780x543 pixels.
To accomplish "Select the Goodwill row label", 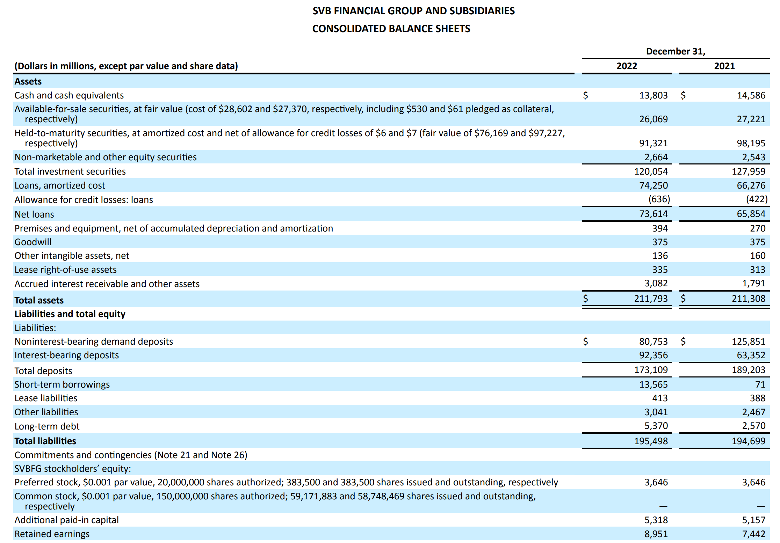I will (33, 242).
